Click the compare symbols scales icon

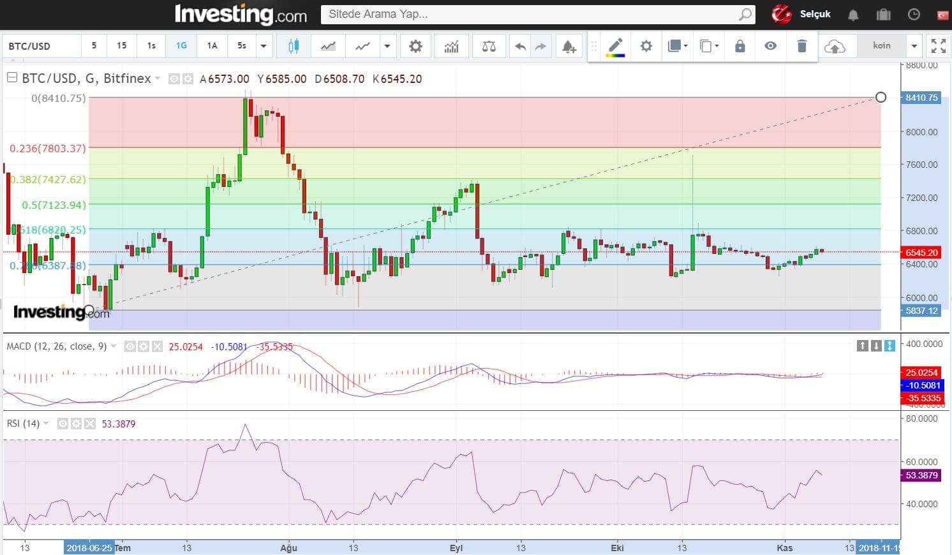(x=489, y=46)
